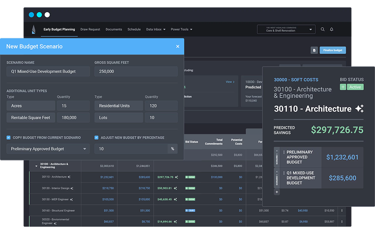The height and width of the screenshot is (234, 375).
Task: Click the app logo in top navigation
Action: 34,29
